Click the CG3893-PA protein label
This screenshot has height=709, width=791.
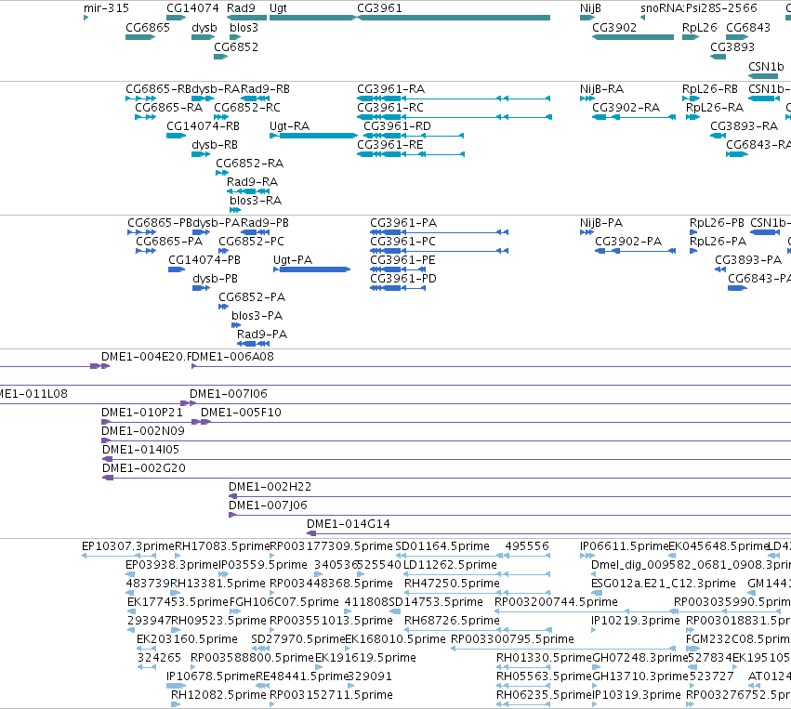coord(747,259)
